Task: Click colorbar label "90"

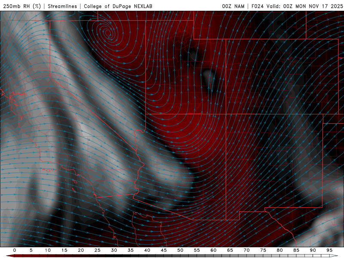Action: click(313, 250)
